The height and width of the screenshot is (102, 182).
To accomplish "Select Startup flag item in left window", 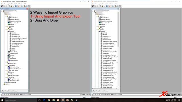I will pos(12,25).
